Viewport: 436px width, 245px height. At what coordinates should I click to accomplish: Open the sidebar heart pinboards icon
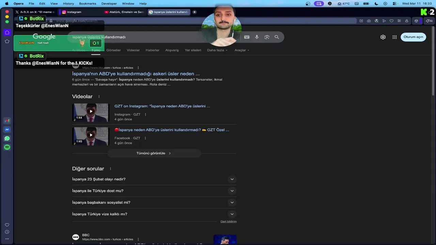pyautogui.click(x=7, y=225)
